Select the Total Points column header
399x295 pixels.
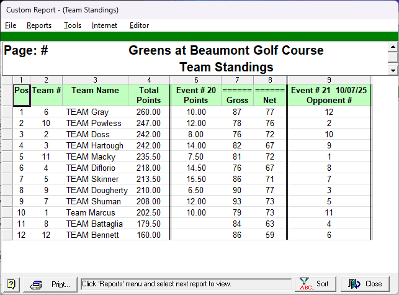(149, 95)
